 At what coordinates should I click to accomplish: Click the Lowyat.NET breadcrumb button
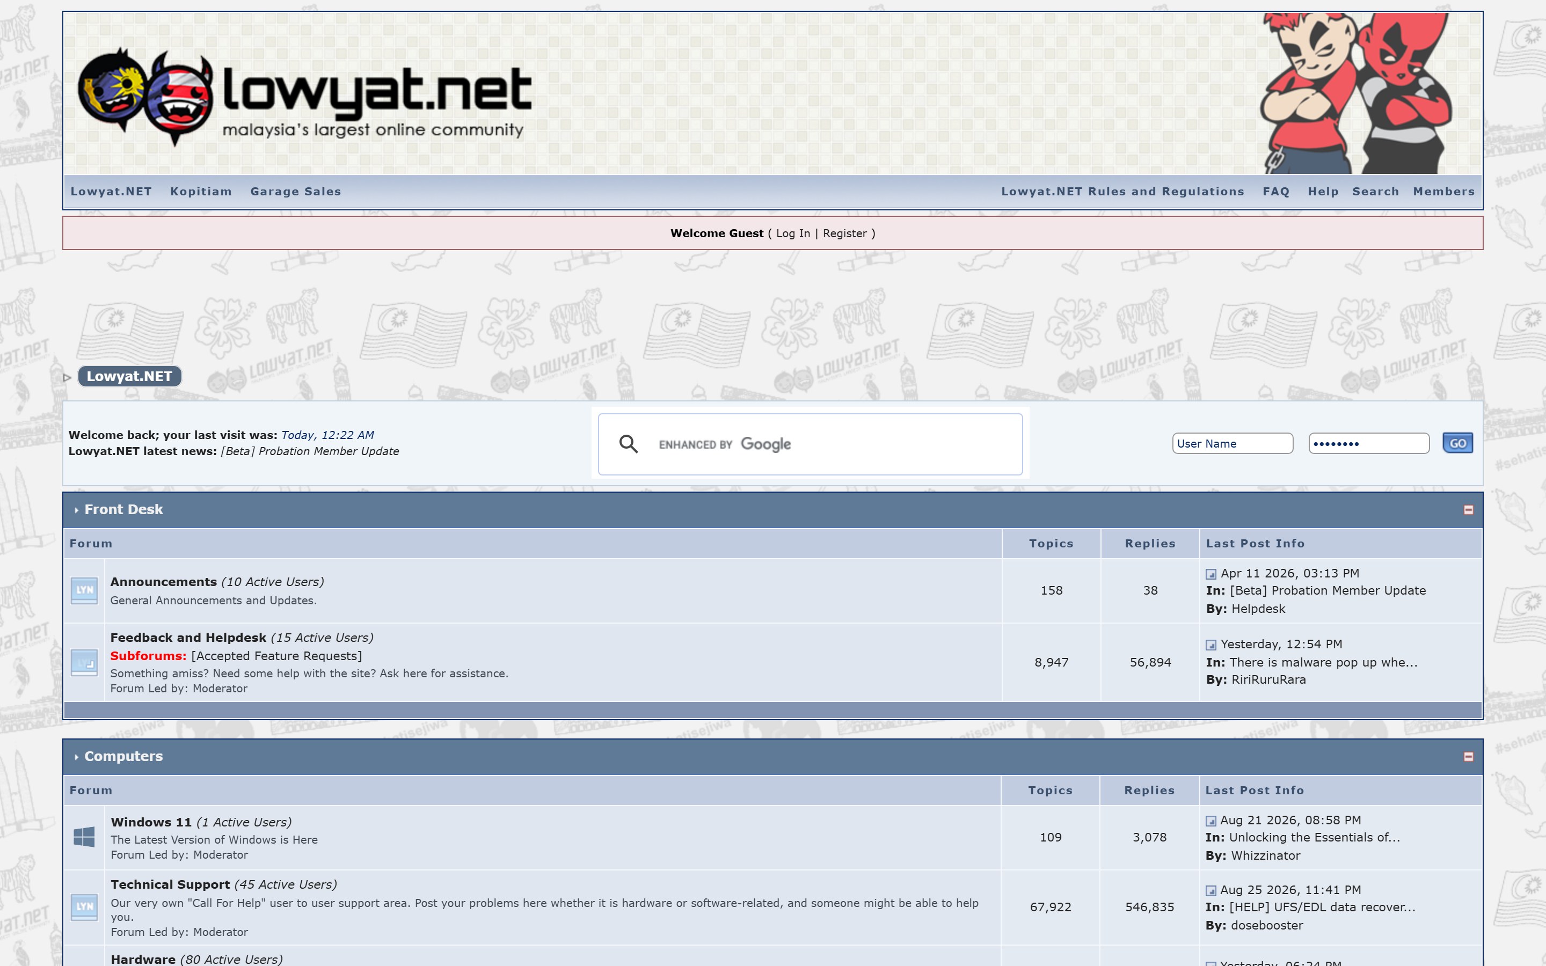[130, 376]
